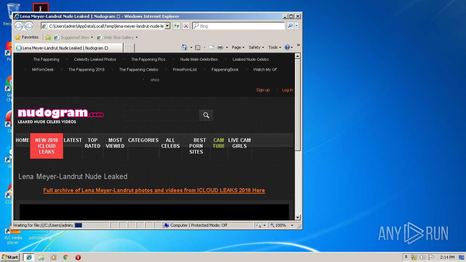Click the site's magnifier search button
This screenshot has width=466, height=262.
[206, 115]
